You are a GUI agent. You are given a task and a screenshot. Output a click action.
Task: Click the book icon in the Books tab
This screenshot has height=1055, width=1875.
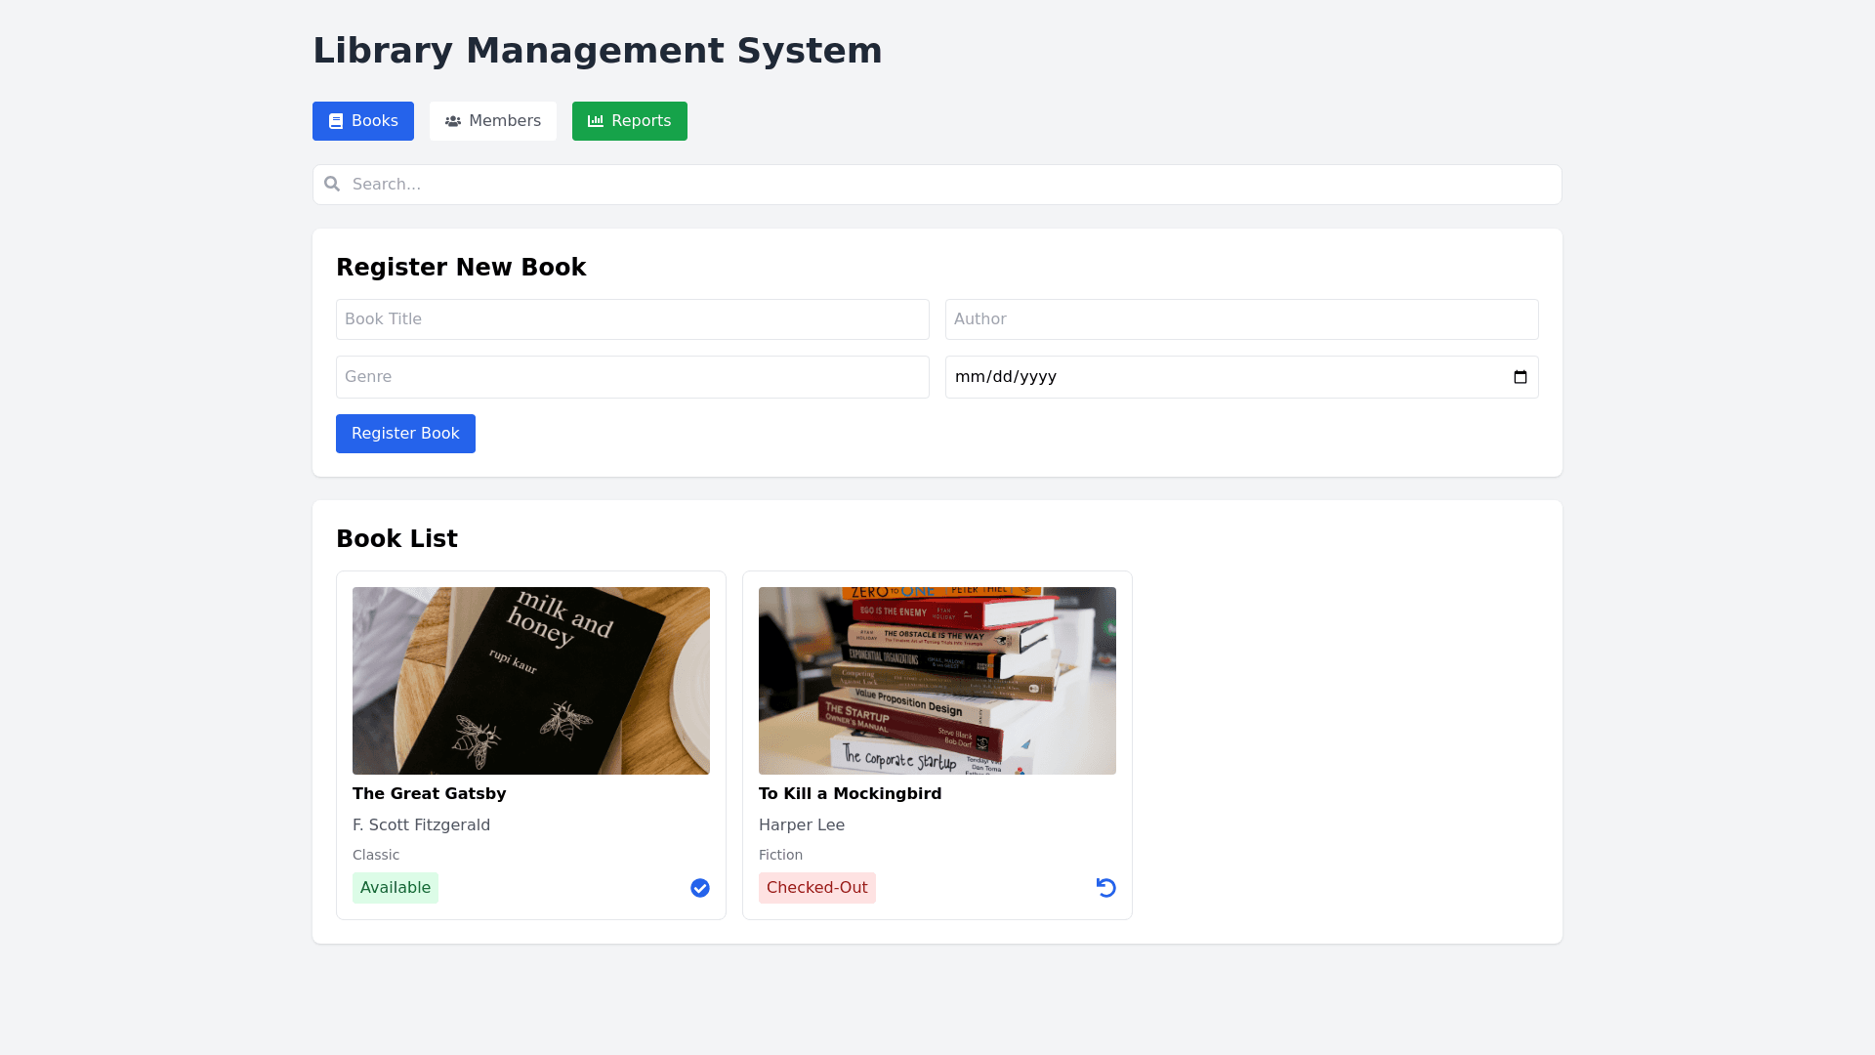click(x=336, y=121)
